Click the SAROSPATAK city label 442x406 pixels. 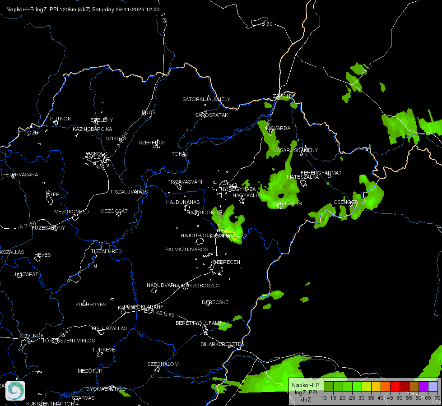[212, 115]
